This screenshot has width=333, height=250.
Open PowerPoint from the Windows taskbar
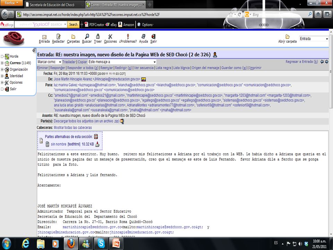tap(116, 243)
